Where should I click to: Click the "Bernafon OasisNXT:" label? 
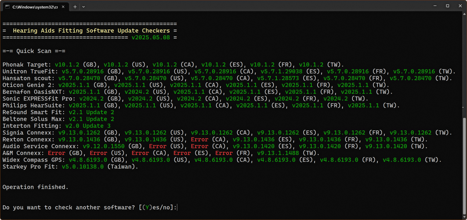pyautogui.click(x=34, y=92)
